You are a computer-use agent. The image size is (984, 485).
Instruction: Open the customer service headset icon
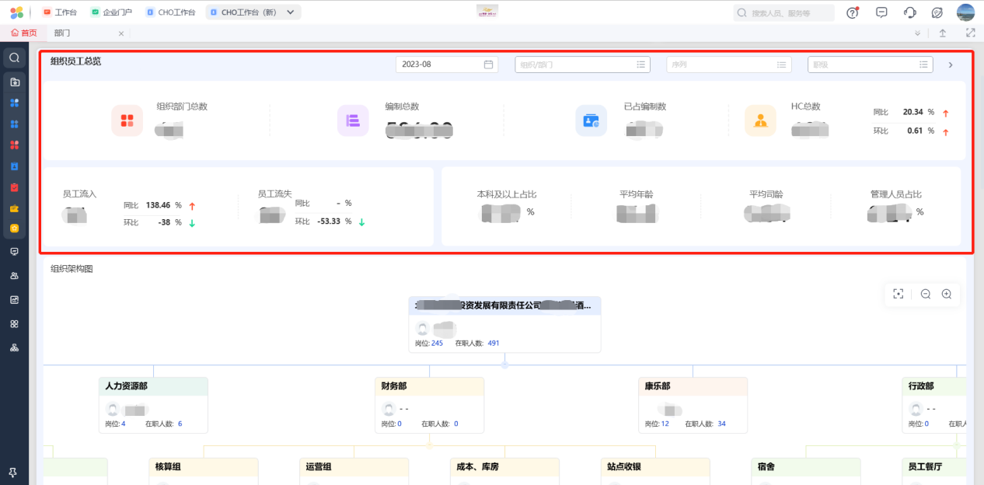click(x=910, y=12)
